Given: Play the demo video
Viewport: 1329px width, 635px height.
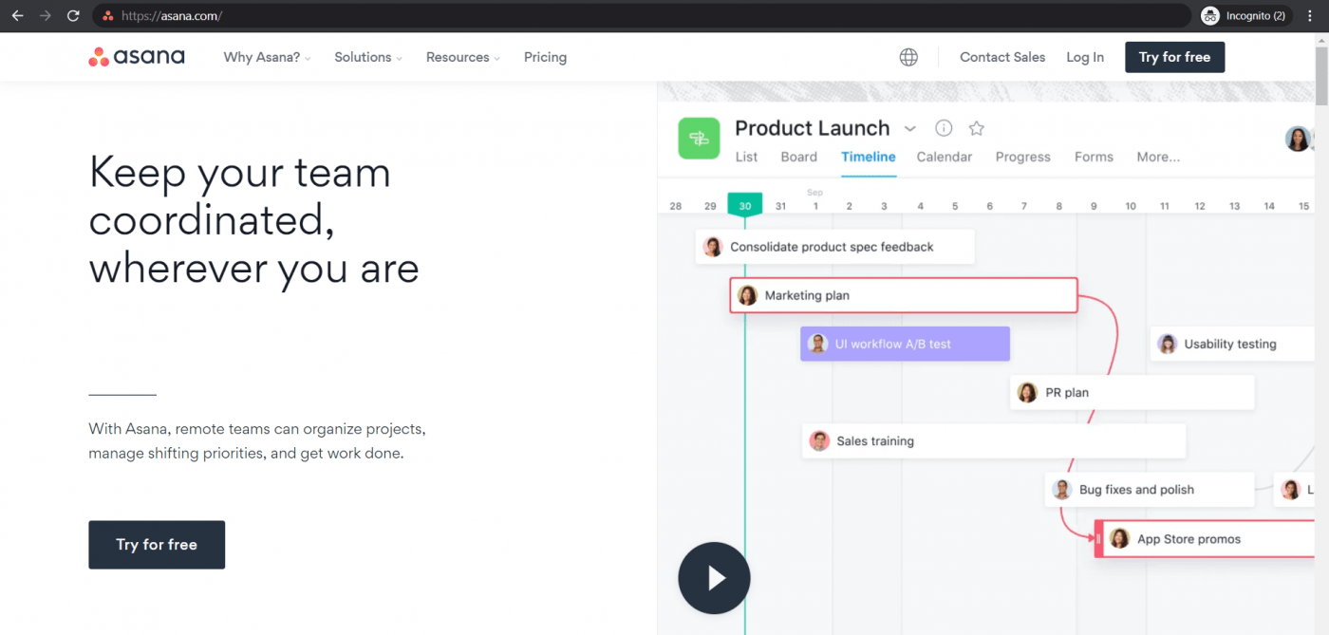Looking at the screenshot, I should click(x=714, y=578).
